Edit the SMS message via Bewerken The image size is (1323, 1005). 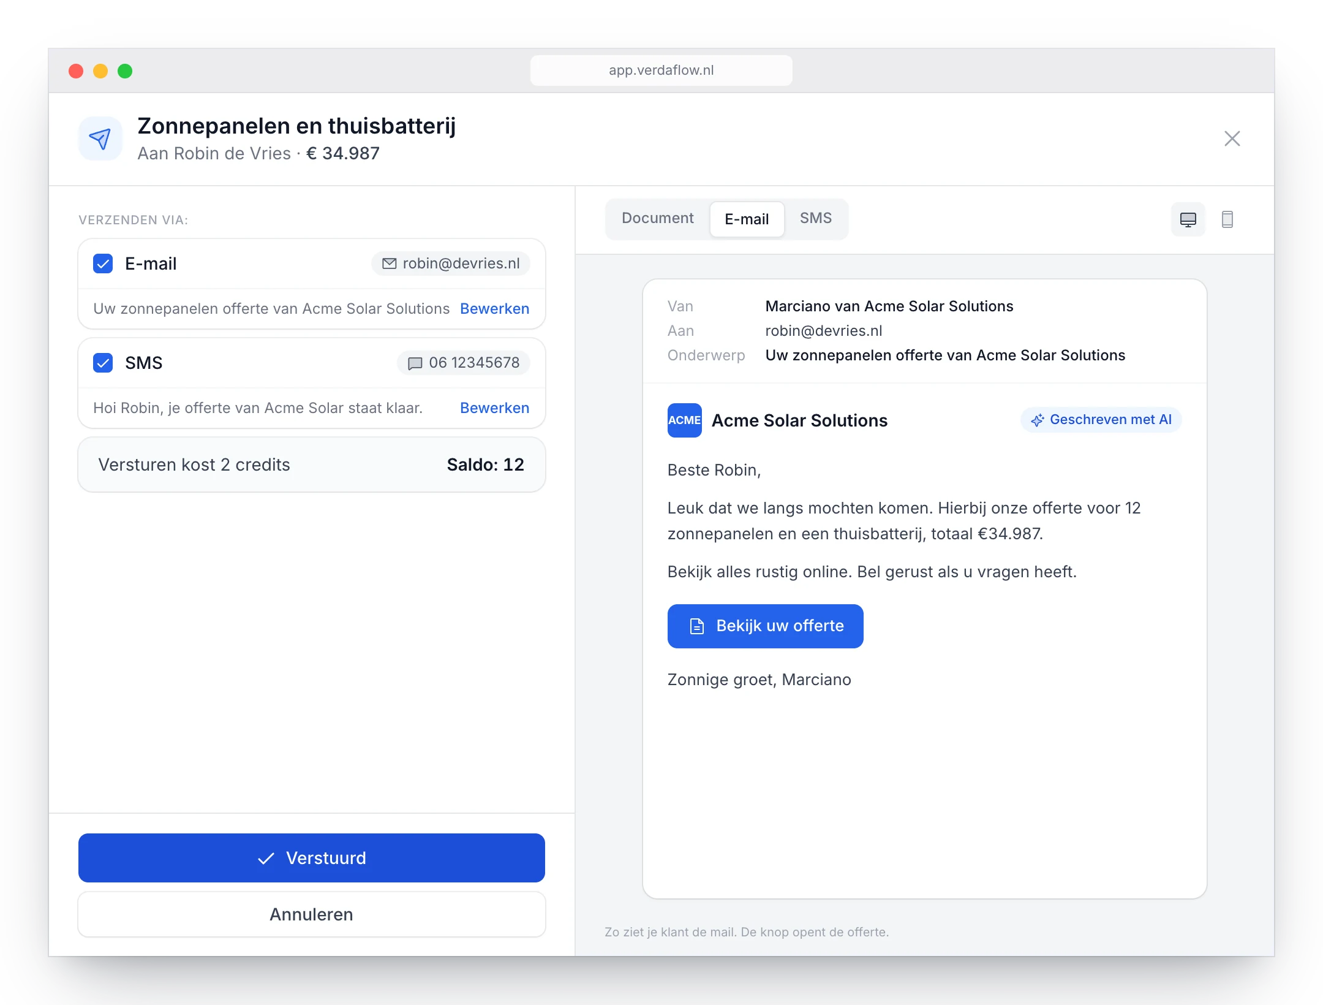(x=494, y=408)
